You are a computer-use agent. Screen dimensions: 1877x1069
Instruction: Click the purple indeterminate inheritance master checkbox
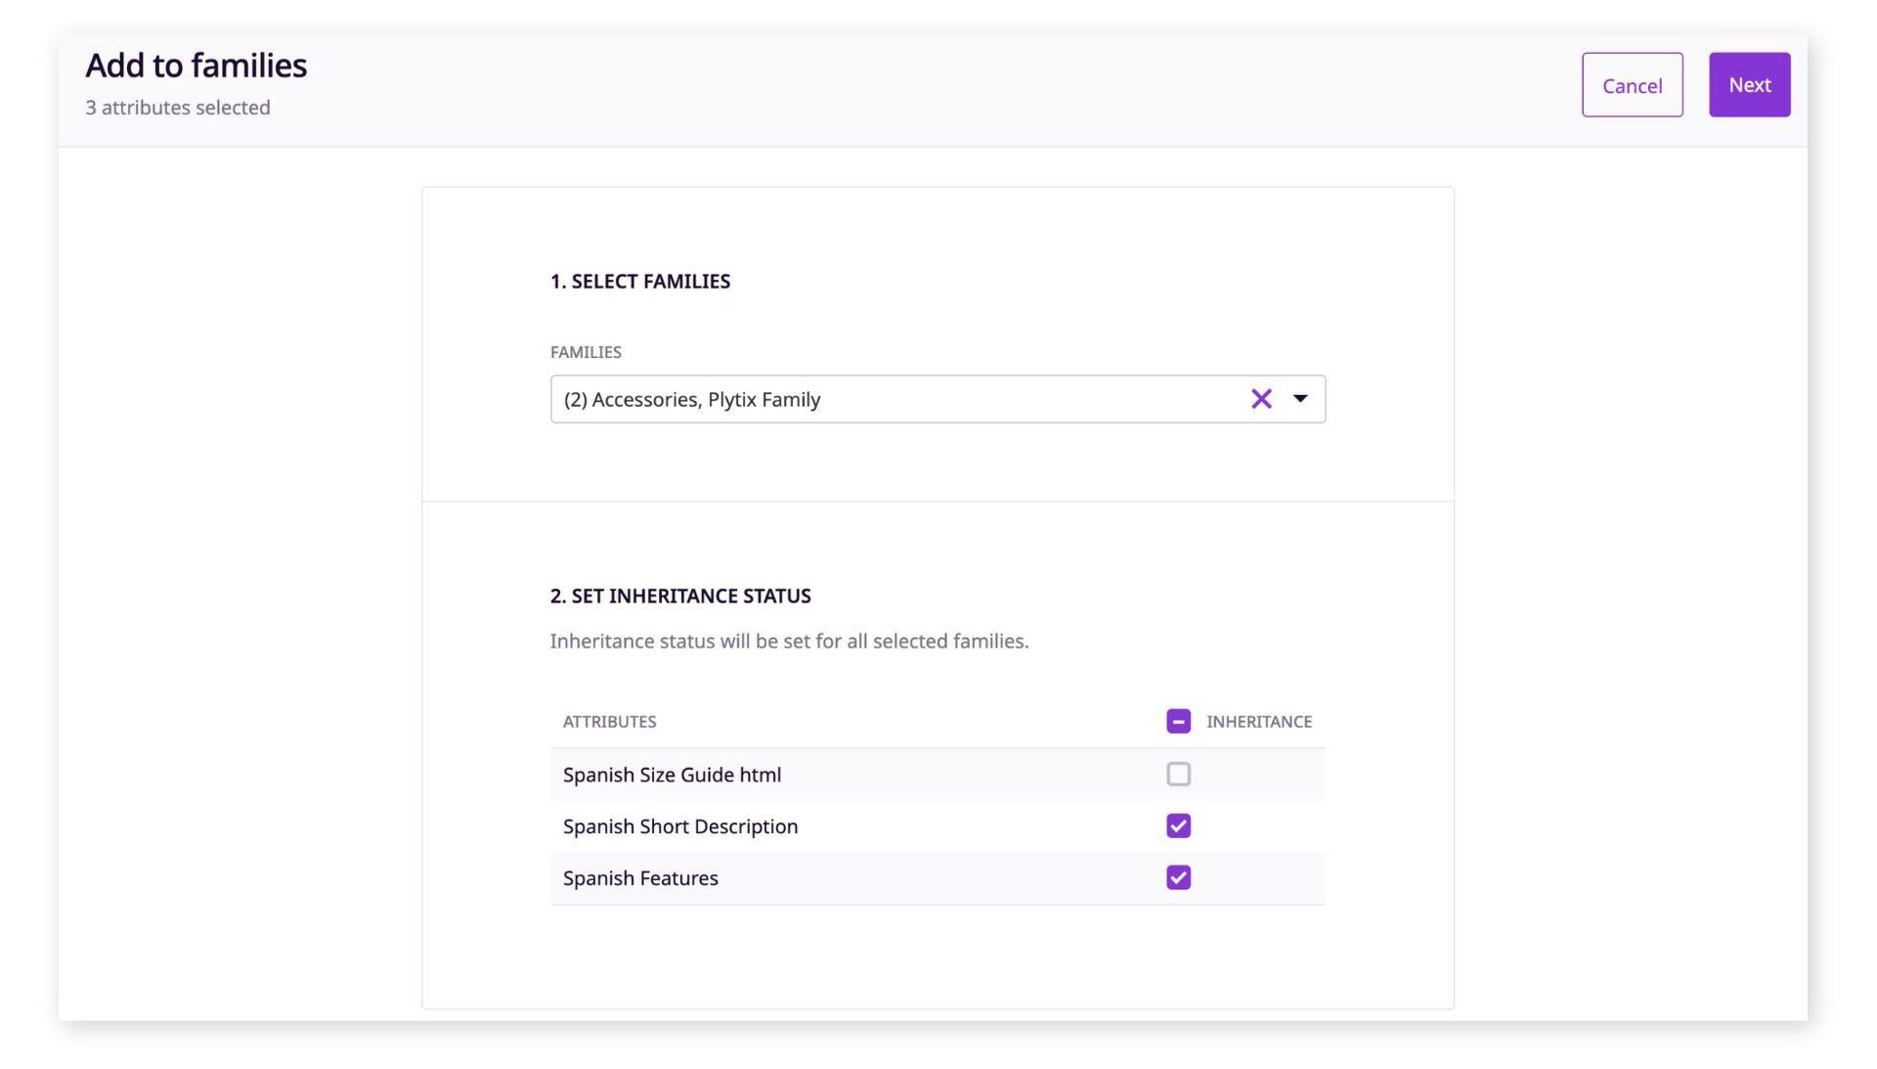[x=1178, y=721]
